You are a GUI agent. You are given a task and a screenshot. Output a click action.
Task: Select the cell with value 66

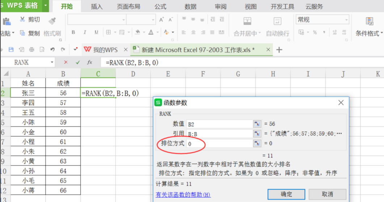(x=63, y=190)
